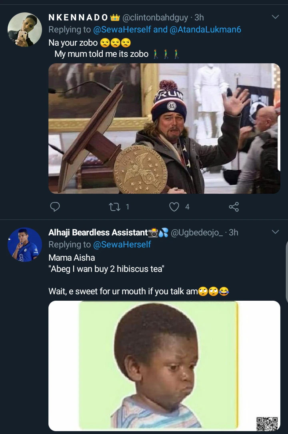Expand options chevron on Alhaji Beardless Assistant's tweet
This screenshot has width=288, height=434.
click(x=275, y=232)
